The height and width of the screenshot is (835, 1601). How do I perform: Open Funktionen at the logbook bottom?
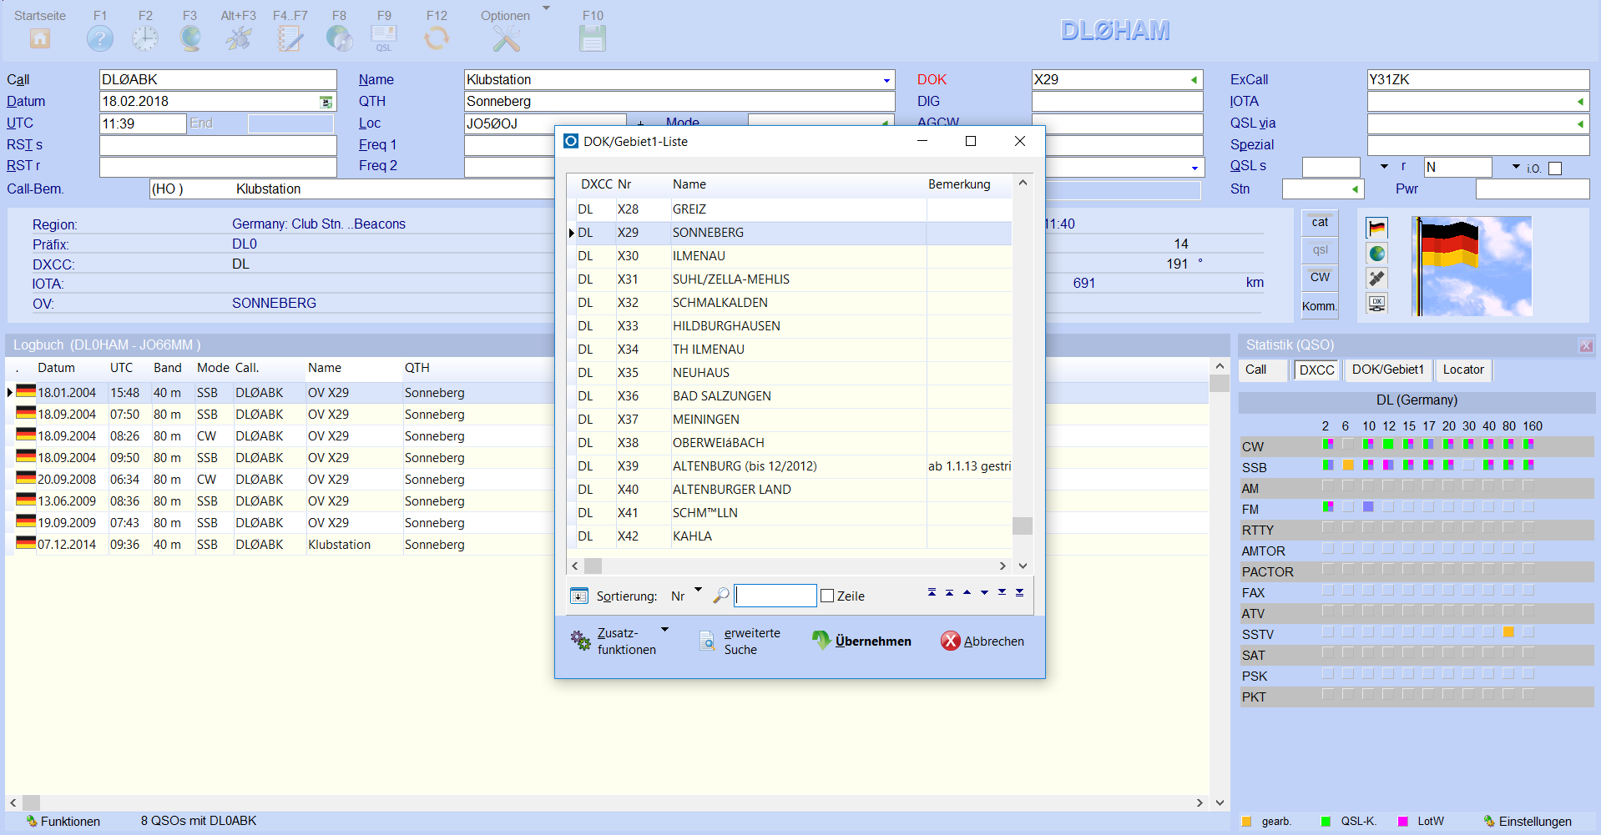(63, 822)
